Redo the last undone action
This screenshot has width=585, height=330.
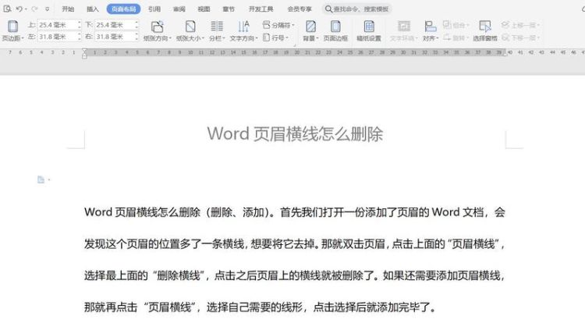34,9
